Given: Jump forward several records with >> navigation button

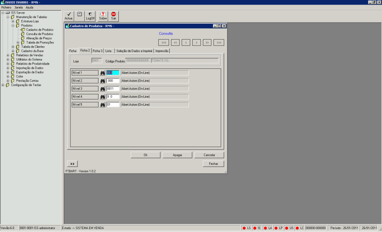Looking at the screenshot, I should tap(207, 42).
